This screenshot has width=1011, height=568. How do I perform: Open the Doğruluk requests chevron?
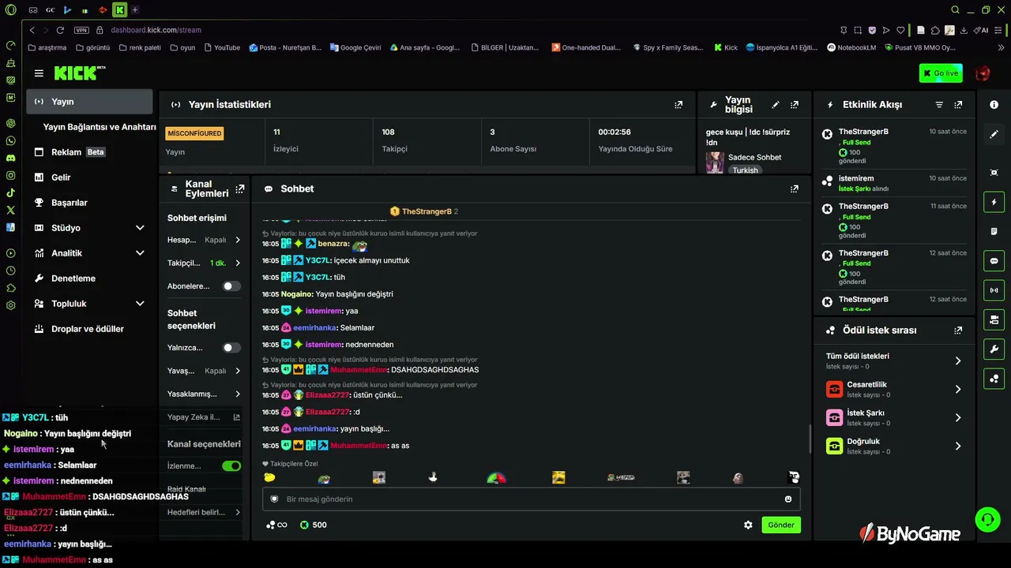958,446
